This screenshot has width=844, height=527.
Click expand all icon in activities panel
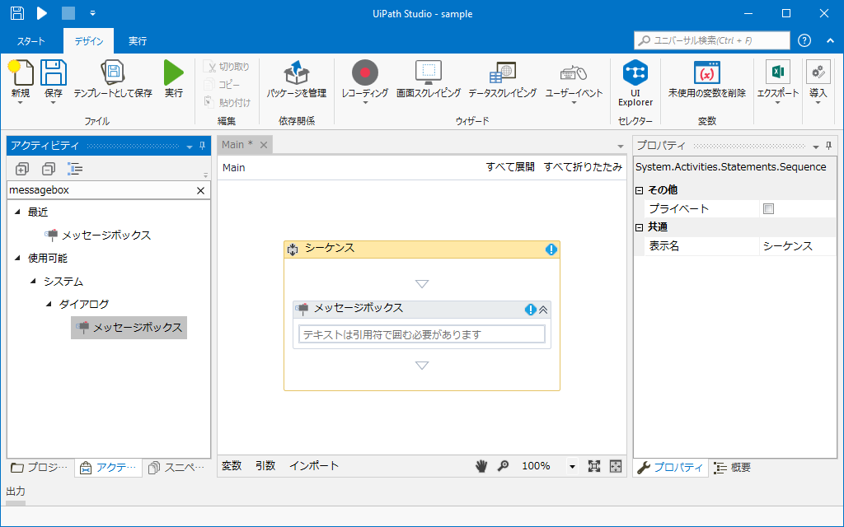click(x=21, y=169)
